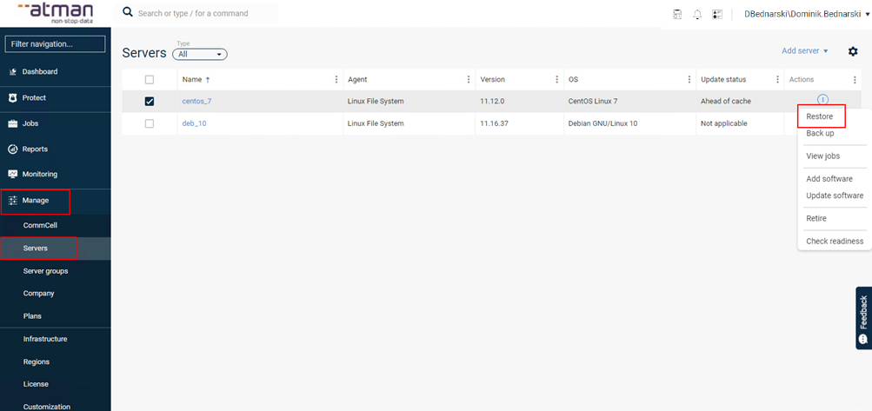Open OS column options menu

(x=689, y=80)
